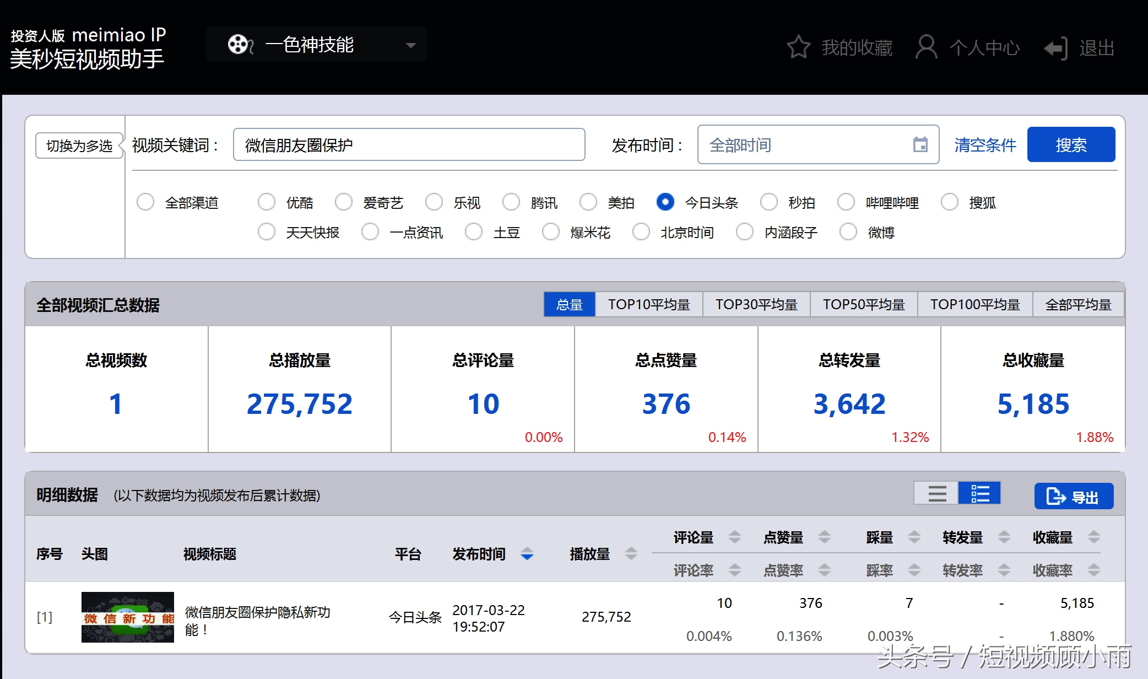Click the 退出 logout icon
1148x679 pixels.
1056,47
